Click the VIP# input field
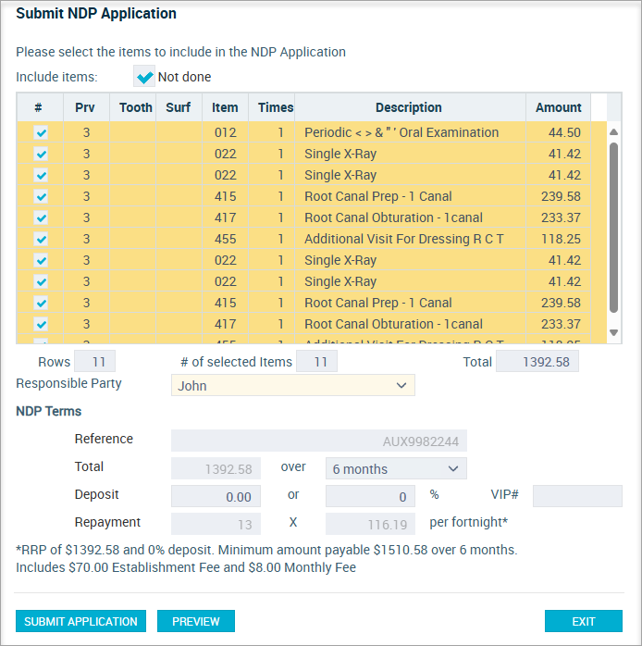This screenshot has height=646, width=642. coord(577,496)
